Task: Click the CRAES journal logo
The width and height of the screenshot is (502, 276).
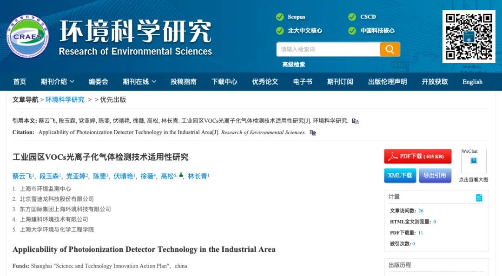Action: pos(27,36)
